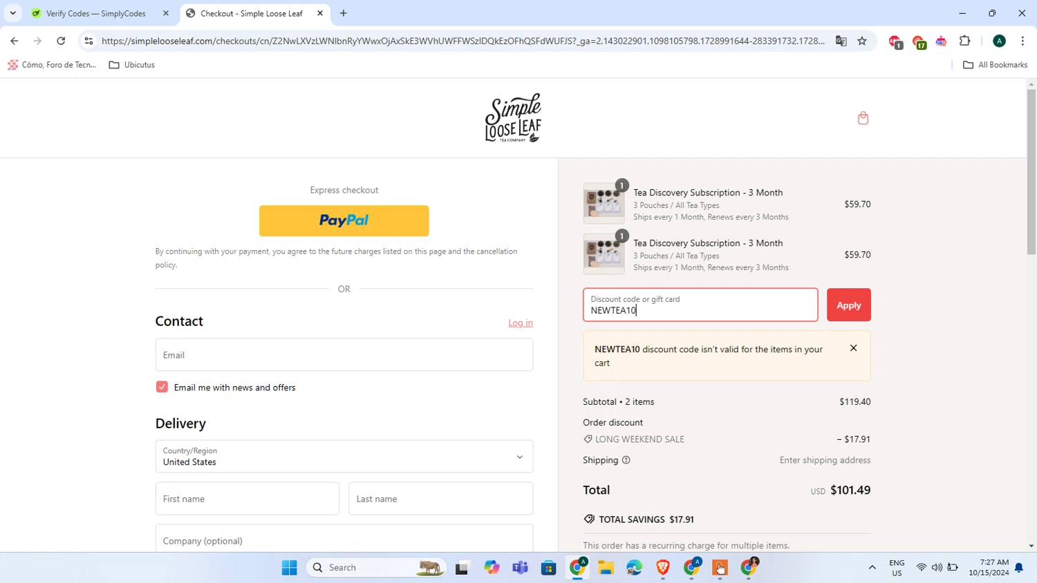Click the second Tea Discovery Subscription thumbnail

pyautogui.click(x=604, y=254)
